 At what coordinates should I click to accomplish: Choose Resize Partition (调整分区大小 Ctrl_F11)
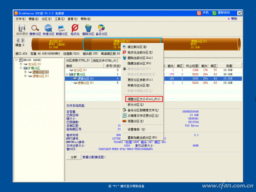pyautogui.click(x=144, y=99)
